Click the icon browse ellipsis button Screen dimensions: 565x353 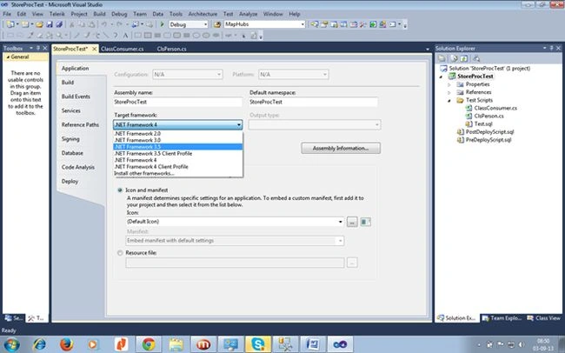point(352,222)
